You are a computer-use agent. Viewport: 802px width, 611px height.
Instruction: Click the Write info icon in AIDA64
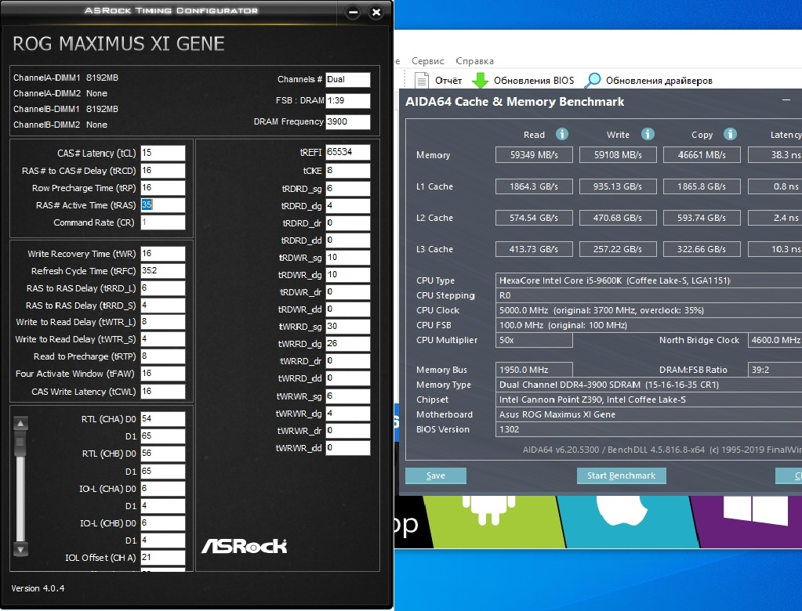click(648, 135)
